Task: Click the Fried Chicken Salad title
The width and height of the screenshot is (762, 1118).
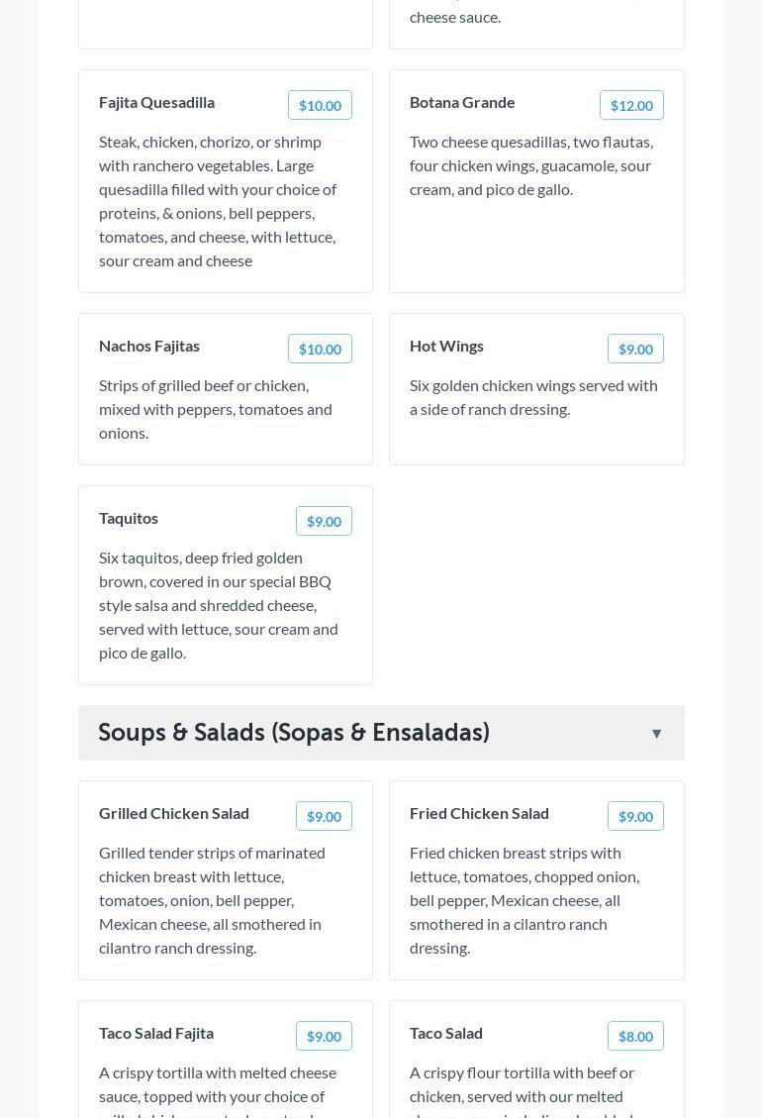Action: coord(479,813)
